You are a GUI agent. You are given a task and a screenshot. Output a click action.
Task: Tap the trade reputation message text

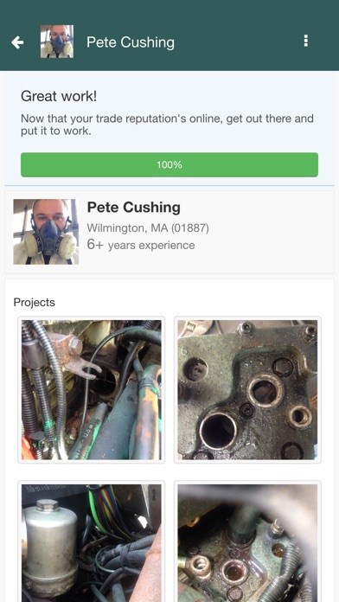pyautogui.click(x=168, y=125)
